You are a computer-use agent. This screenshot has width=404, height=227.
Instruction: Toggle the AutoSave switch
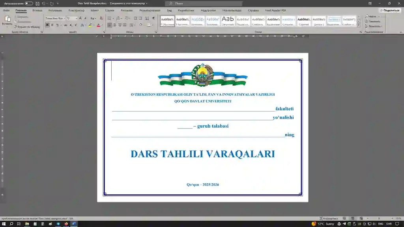[x=29, y=3]
